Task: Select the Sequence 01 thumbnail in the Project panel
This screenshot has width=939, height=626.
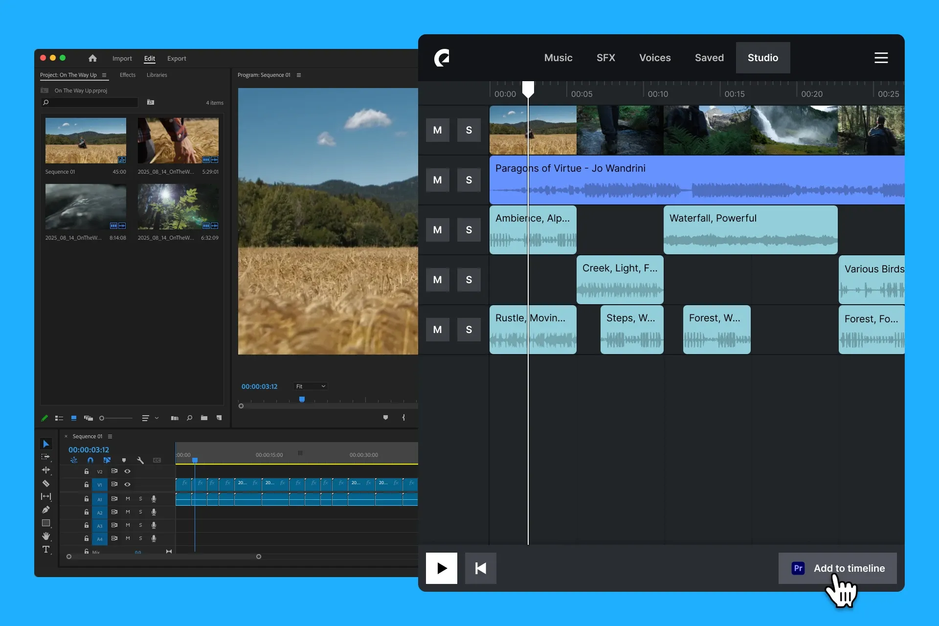Action: (86, 140)
